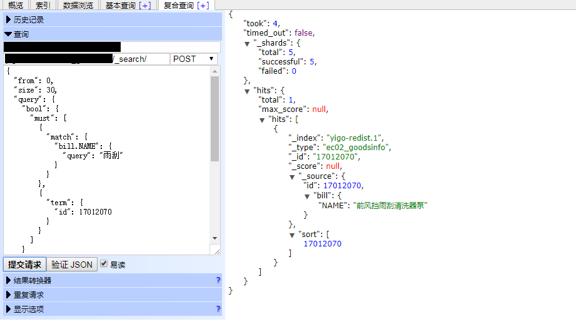
Task: Collapse the "_source" JSON node
Action: pyautogui.click(x=293, y=177)
